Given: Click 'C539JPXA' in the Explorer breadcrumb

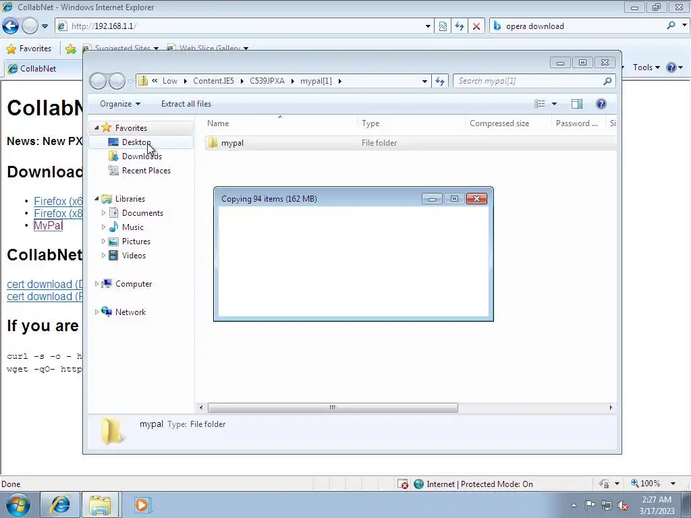Looking at the screenshot, I should 267,81.
